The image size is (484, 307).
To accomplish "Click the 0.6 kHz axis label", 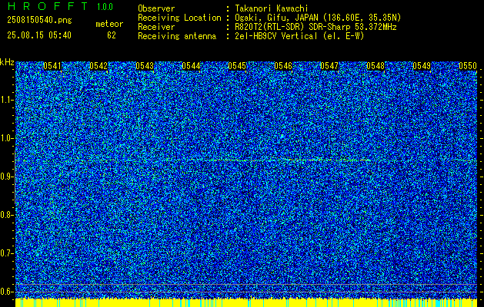I will [6, 292].
